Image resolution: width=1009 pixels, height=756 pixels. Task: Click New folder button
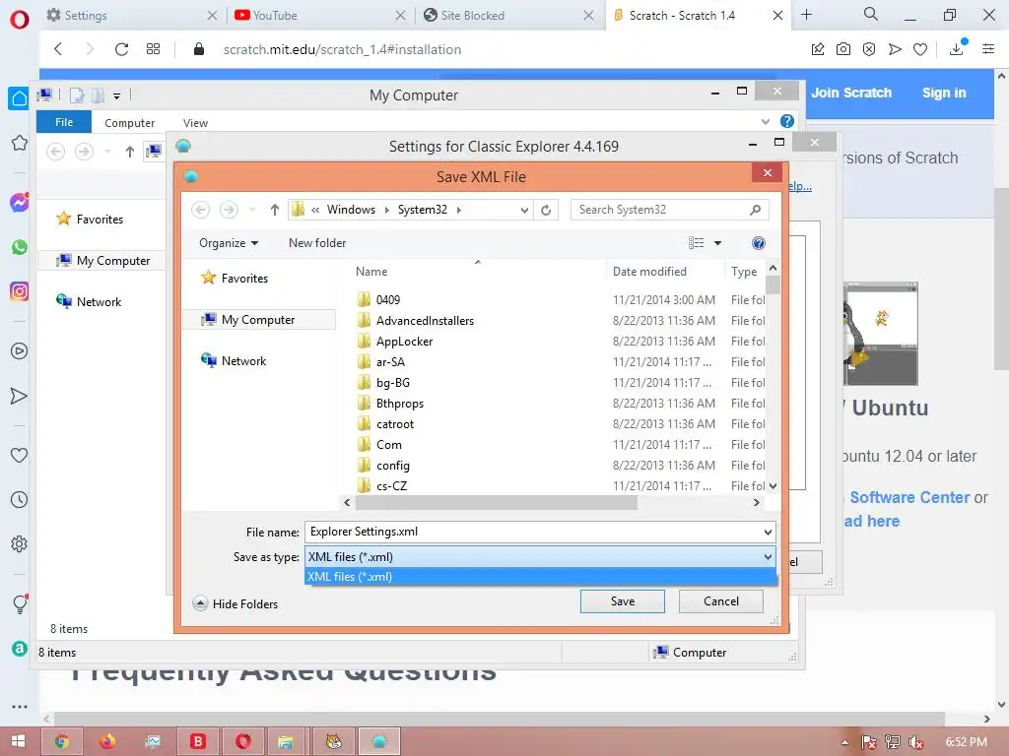point(317,243)
